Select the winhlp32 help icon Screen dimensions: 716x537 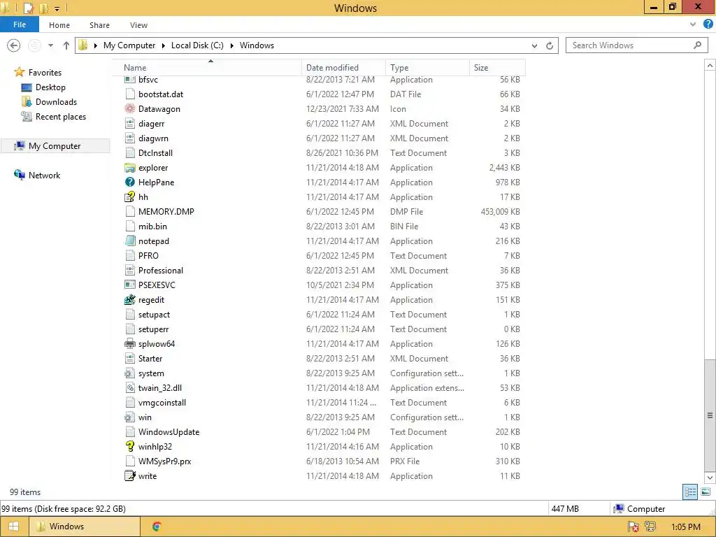click(x=130, y=447)
